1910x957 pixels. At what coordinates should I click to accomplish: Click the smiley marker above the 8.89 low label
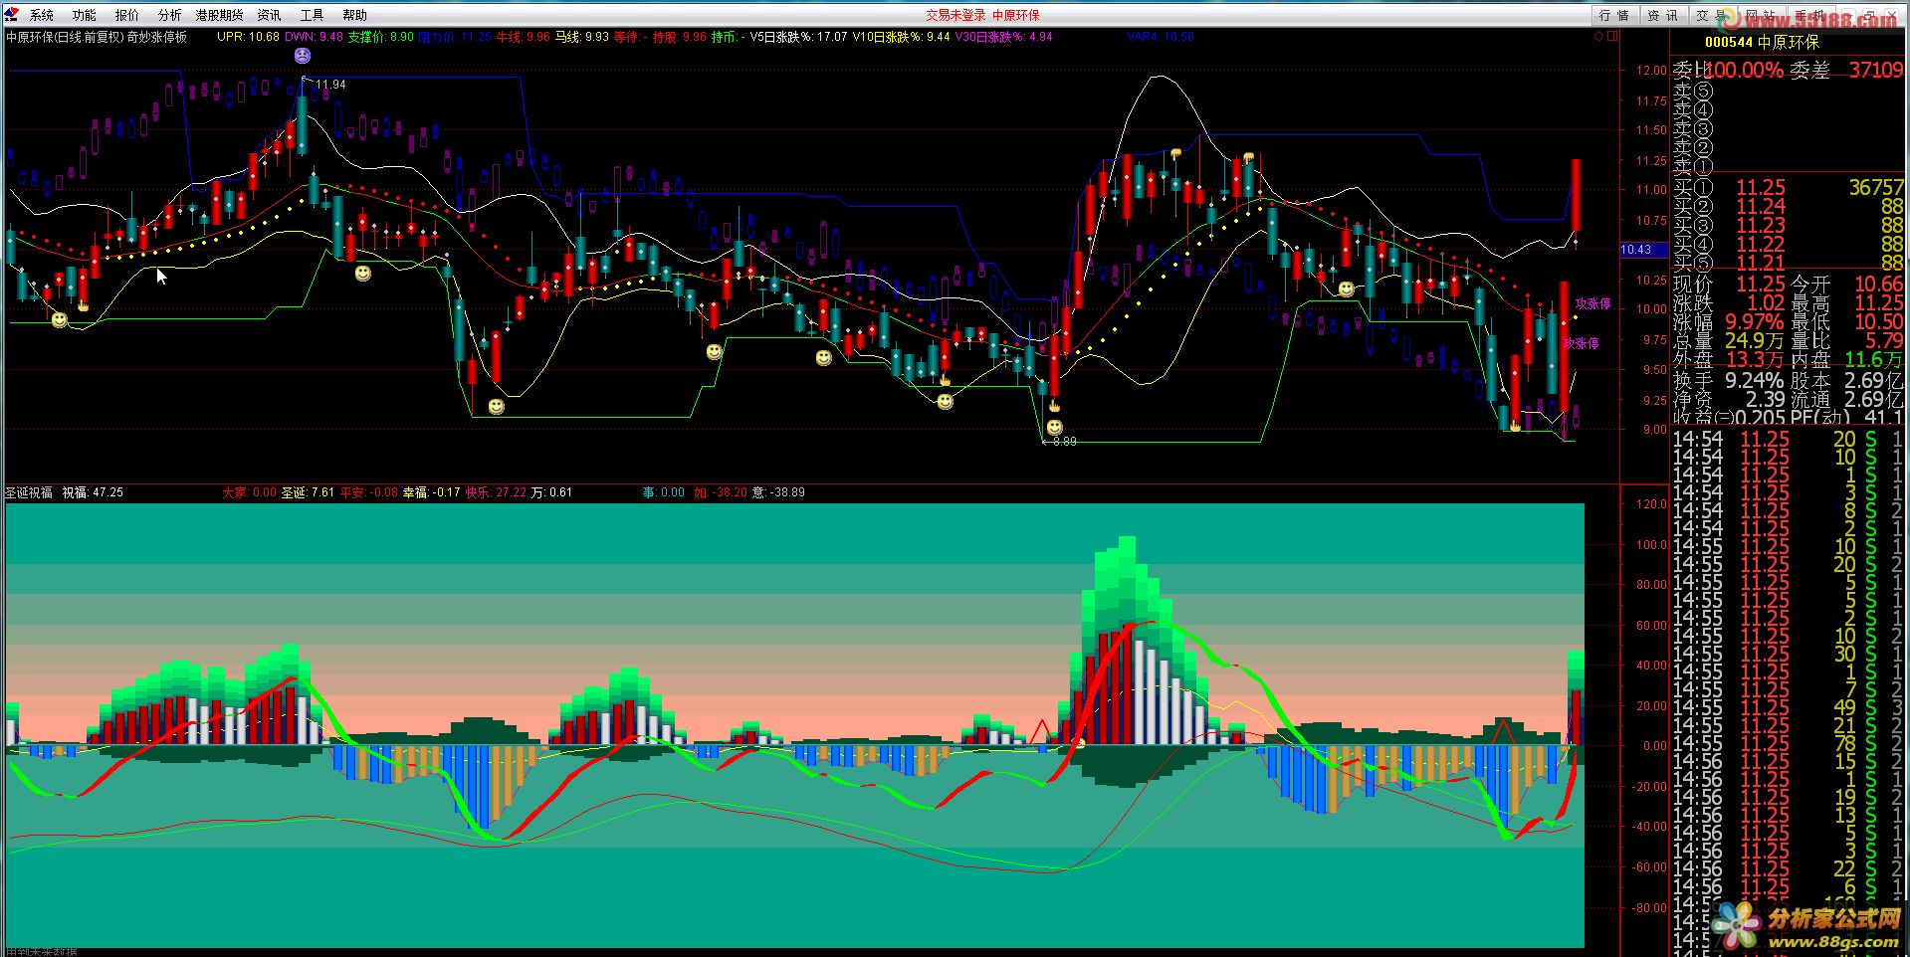[1054, 428]
